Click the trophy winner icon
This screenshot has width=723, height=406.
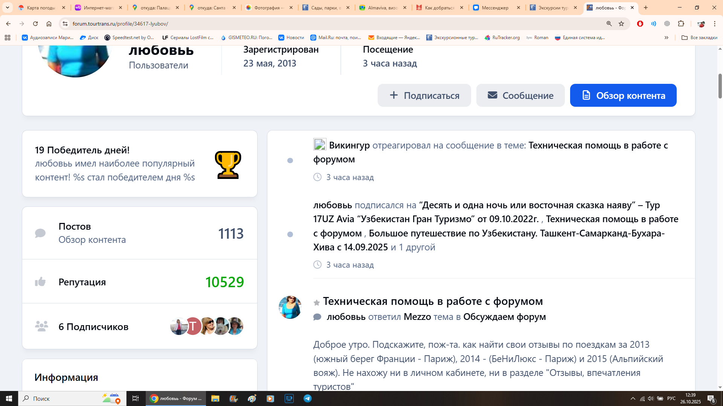click(x=228, y=165)
